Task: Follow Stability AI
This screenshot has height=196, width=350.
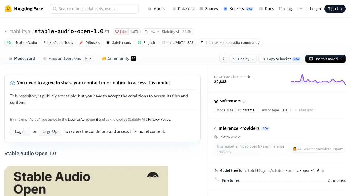Action: (x=162, y=32)
